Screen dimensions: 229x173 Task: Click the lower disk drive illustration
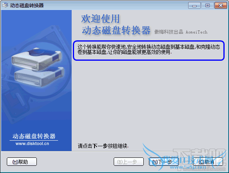pos(39,77)
